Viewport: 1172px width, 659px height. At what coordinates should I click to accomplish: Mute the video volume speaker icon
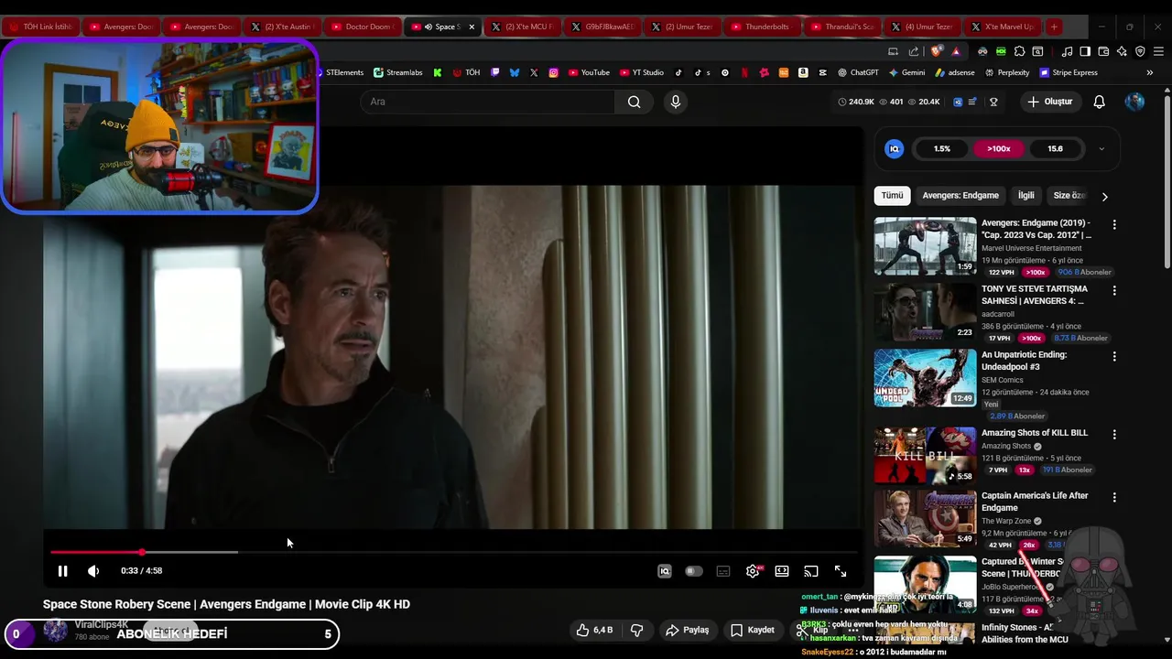(93, 571)
